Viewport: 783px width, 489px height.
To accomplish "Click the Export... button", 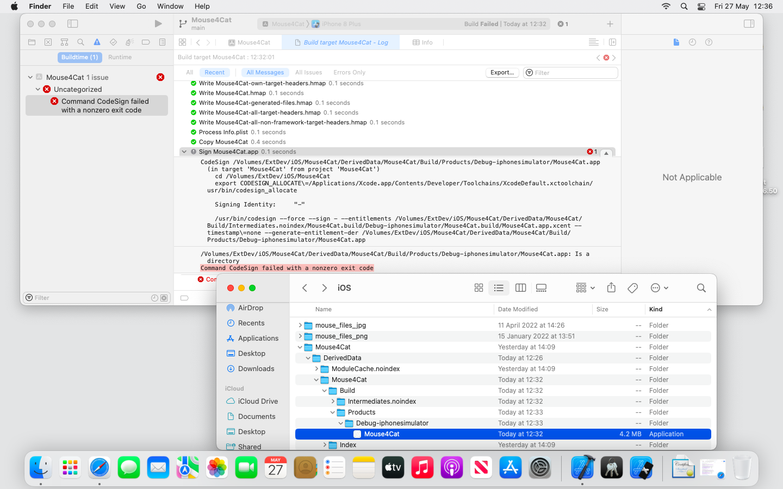I will (502, 72).
